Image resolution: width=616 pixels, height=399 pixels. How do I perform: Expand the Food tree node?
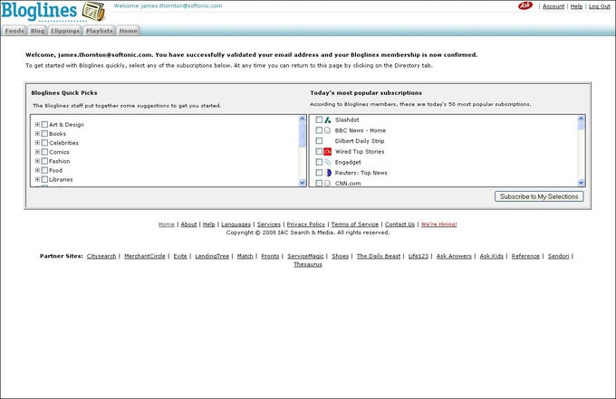[x=37, y=170]
